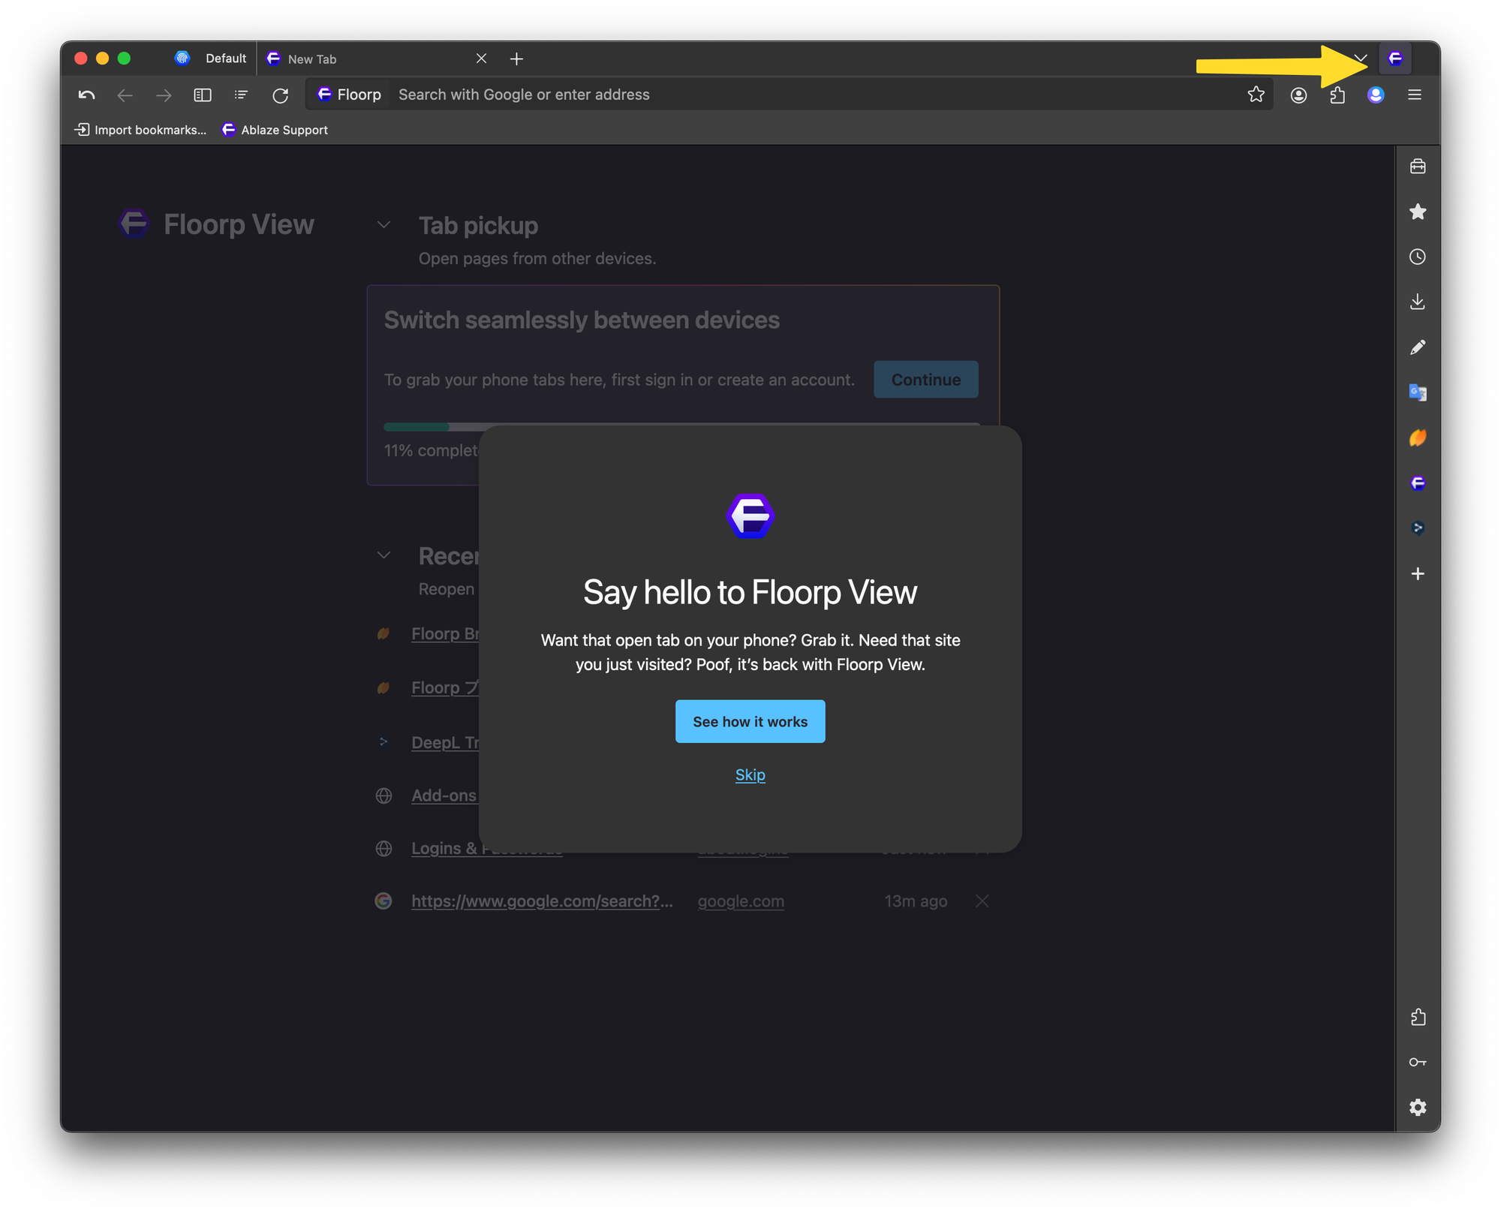
Task: Open orange leaf sidebar panel
Action: [x=1418, y=438]
